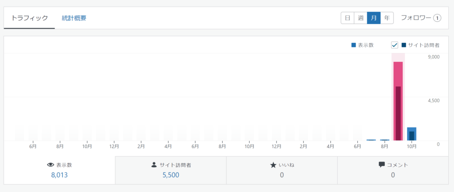
Task: Open the トラフィック tab
Action: point(29,18)
